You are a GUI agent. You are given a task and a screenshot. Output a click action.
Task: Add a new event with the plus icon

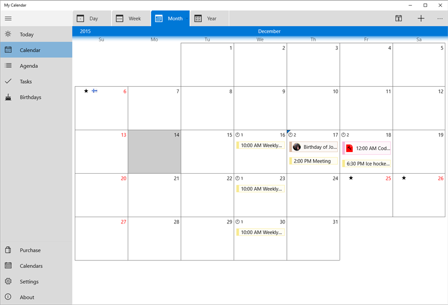421,18
